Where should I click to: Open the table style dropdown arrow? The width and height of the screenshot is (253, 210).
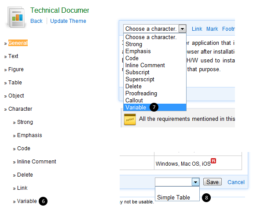point(195,182)
